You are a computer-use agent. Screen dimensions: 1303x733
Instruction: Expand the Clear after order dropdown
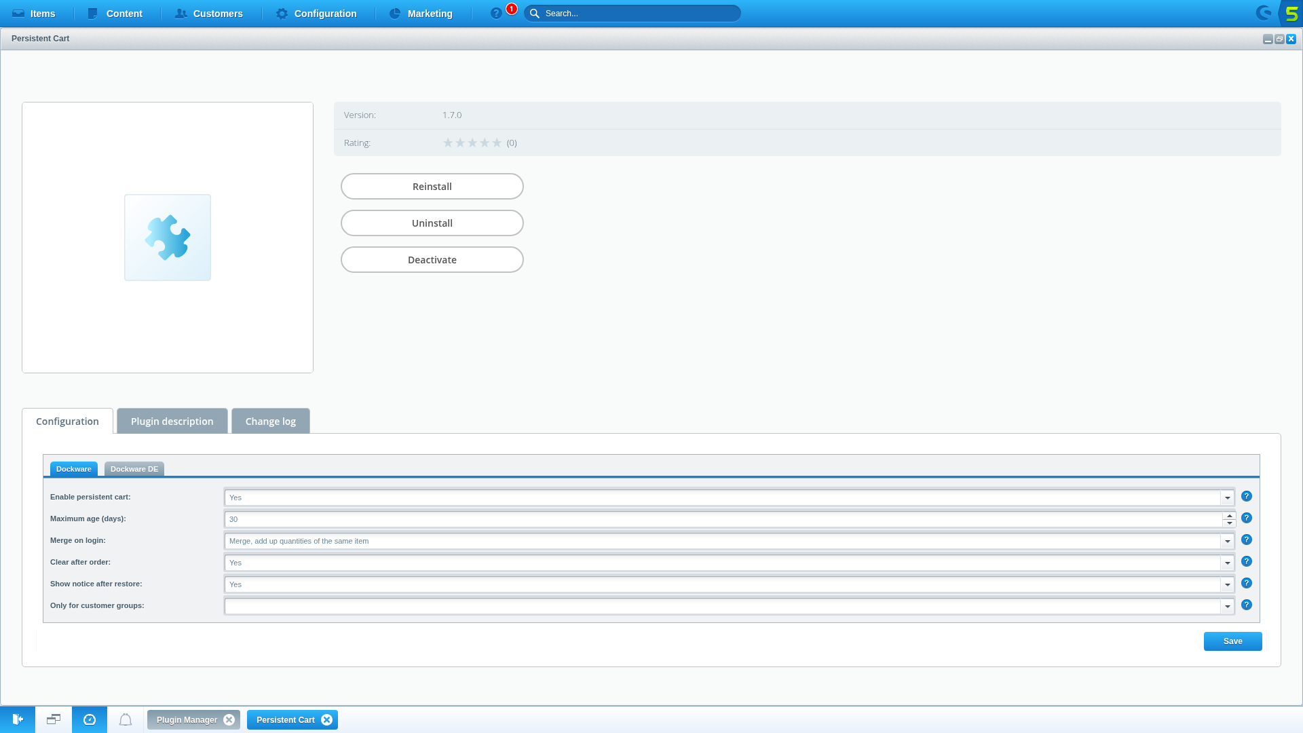pyautogui.click(x=1227, y=563)
